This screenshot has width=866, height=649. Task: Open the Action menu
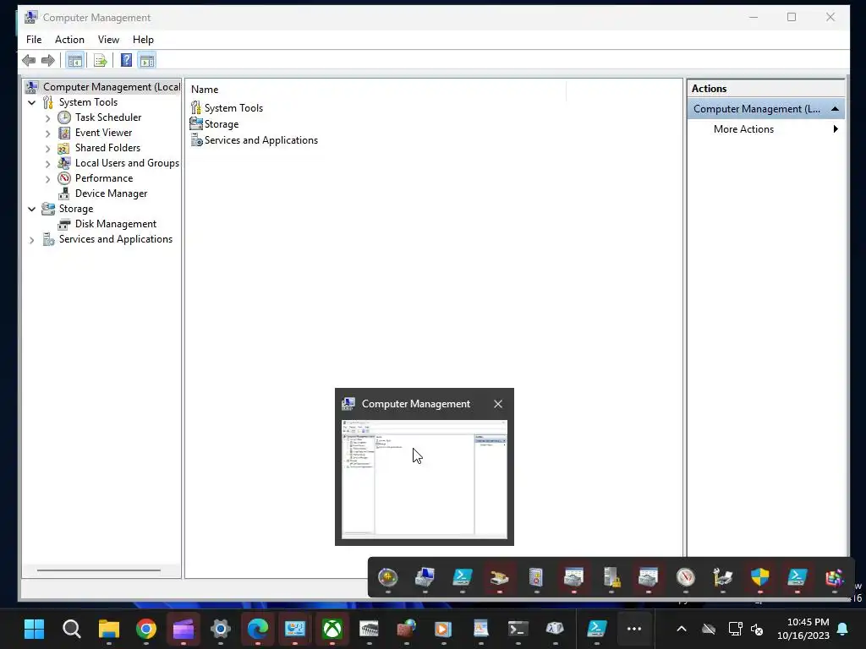click(69, 40)
